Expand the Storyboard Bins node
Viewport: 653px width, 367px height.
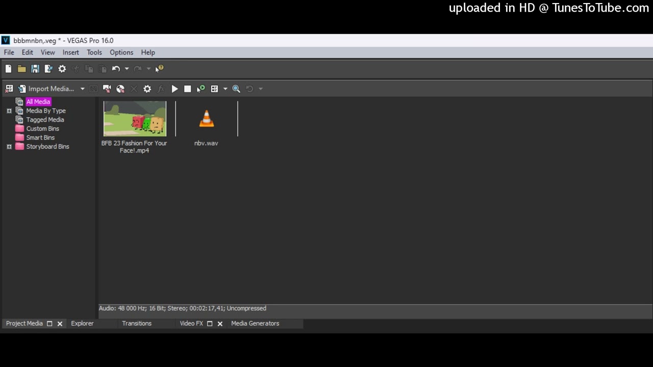click(x=9, y=147)
